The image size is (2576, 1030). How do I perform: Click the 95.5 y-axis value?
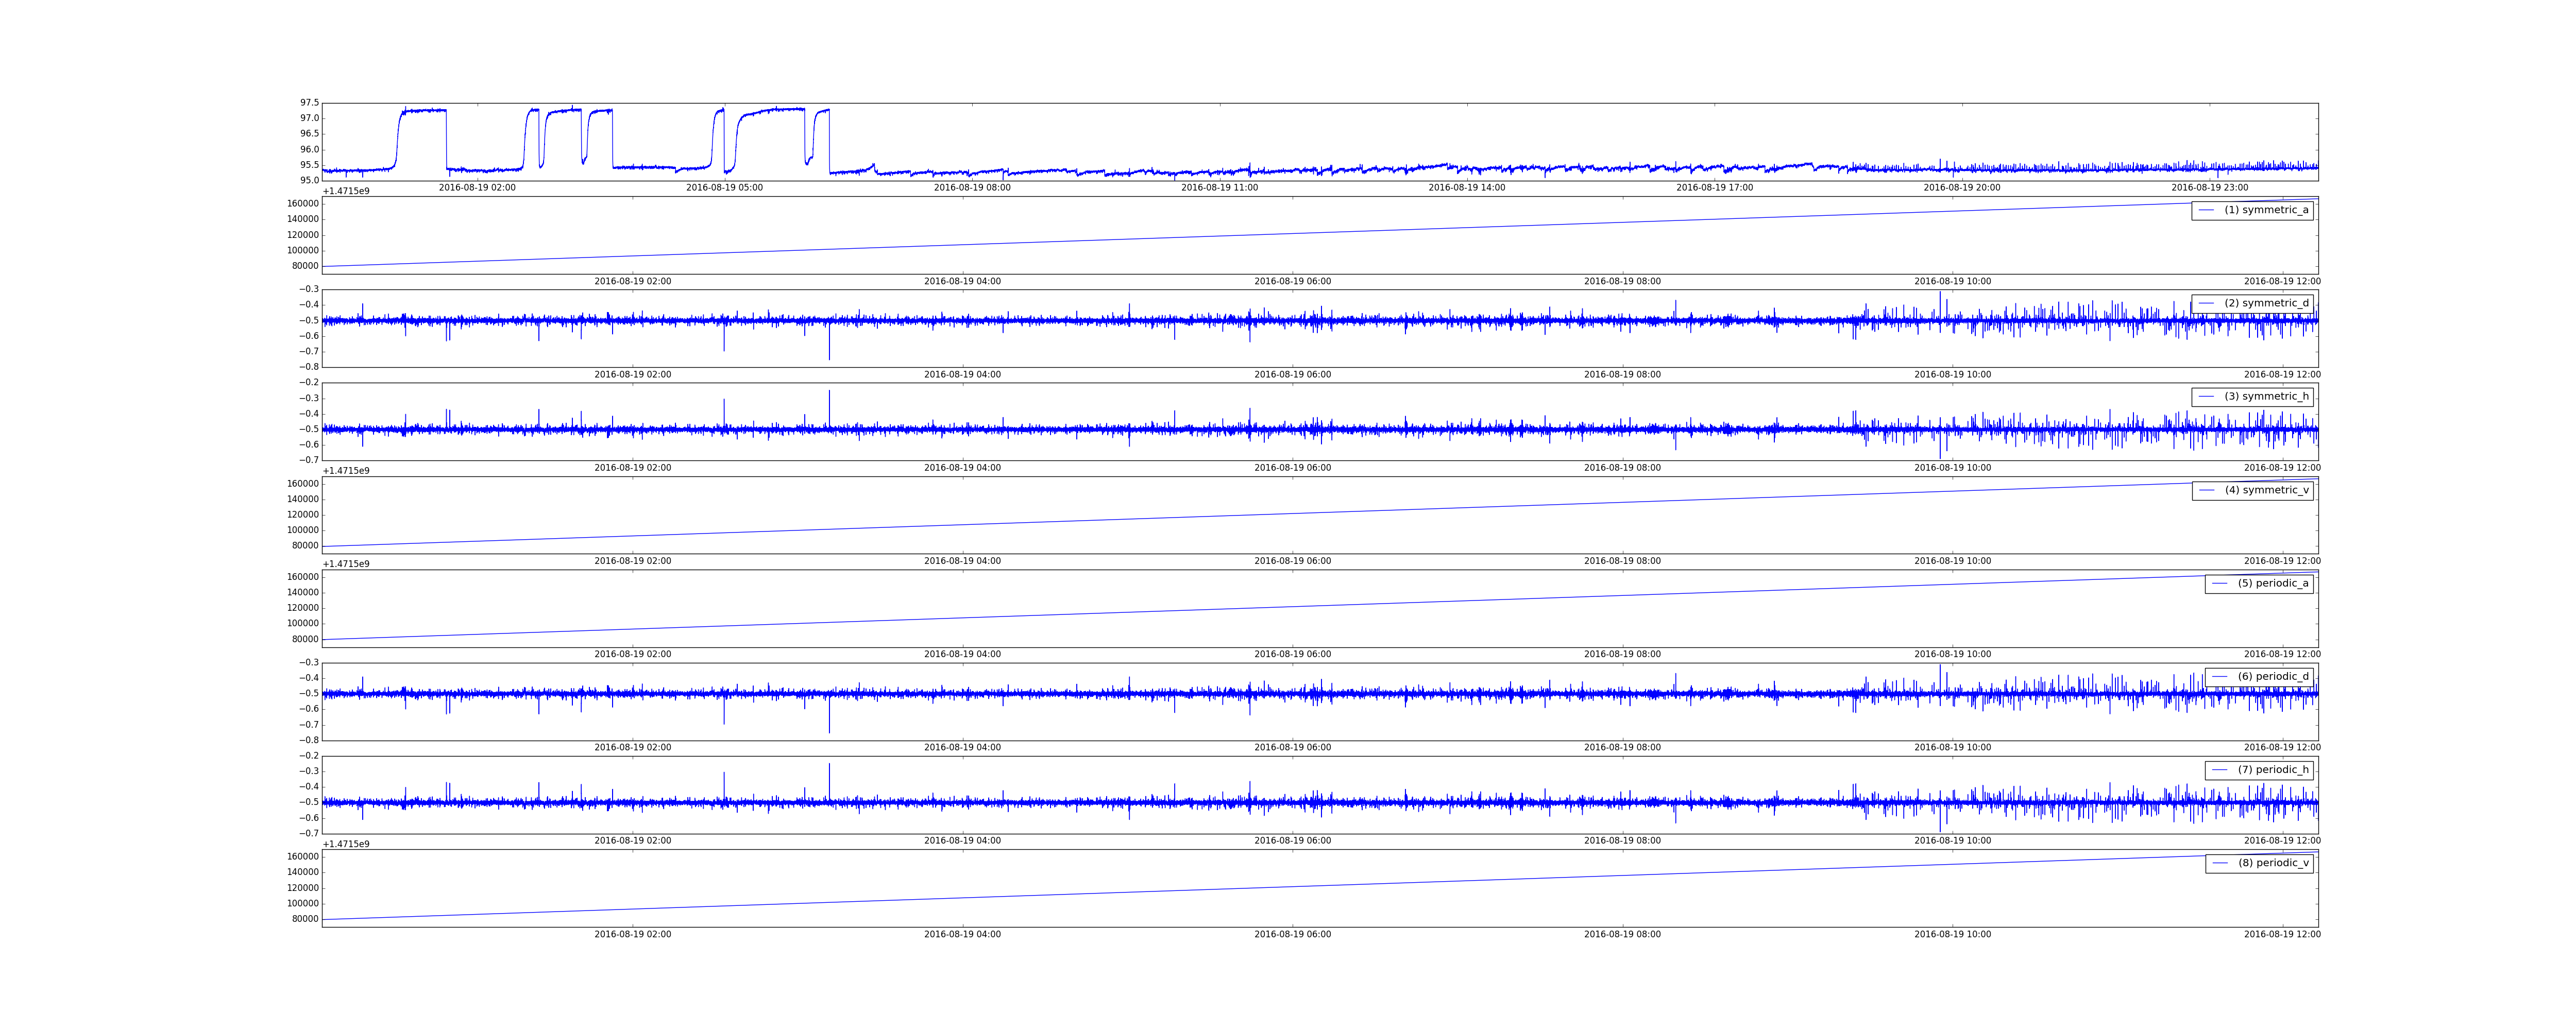point(309,165)
